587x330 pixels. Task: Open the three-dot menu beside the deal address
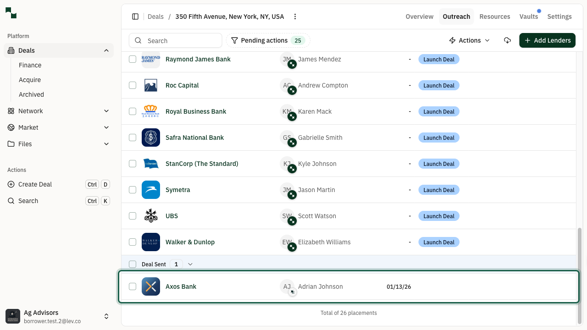pyautogui.click(x=295, y=16)
